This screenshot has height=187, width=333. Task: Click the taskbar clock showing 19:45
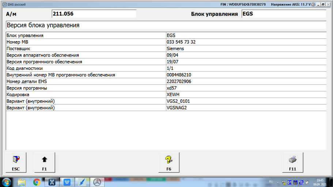[320, 182]
